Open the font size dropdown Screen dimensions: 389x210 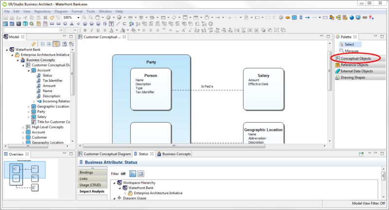[75, 30]
